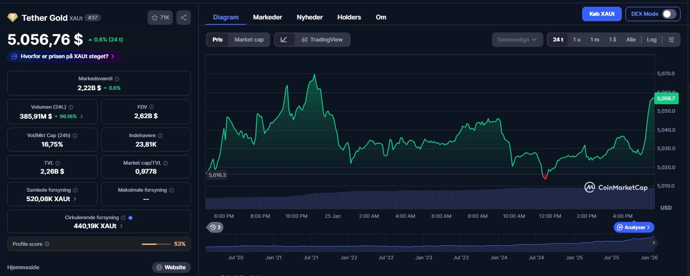This screenshot has height=276, width=690.
Task: Click info icon beside TVL
Action: coord(58,163)
